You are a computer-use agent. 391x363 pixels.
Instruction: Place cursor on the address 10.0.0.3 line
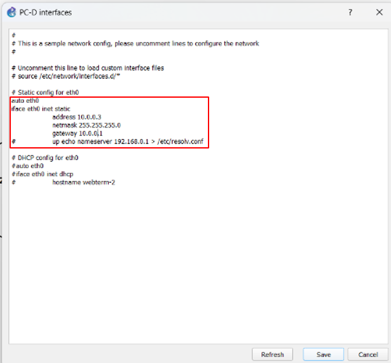[77, 117]
